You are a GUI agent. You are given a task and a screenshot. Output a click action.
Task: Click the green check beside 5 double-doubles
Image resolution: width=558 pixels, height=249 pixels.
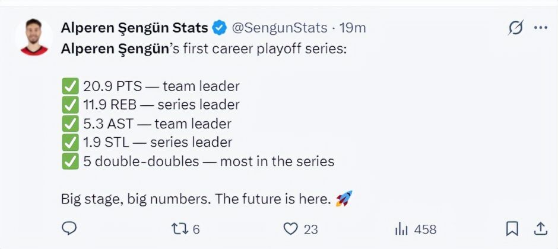[x=69, y=161]
